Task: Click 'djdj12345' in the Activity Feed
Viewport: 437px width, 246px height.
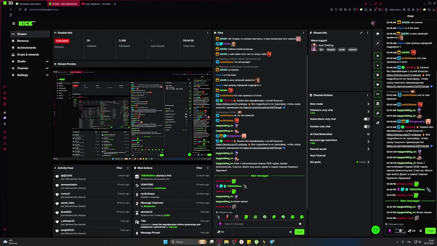Action: coord(67,176)
